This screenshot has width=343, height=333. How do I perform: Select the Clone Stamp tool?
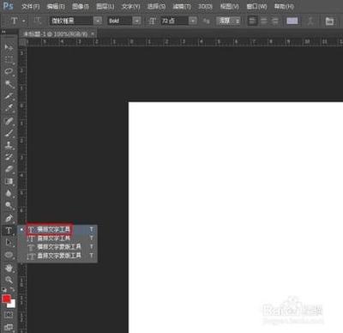[x=9, y=145]
